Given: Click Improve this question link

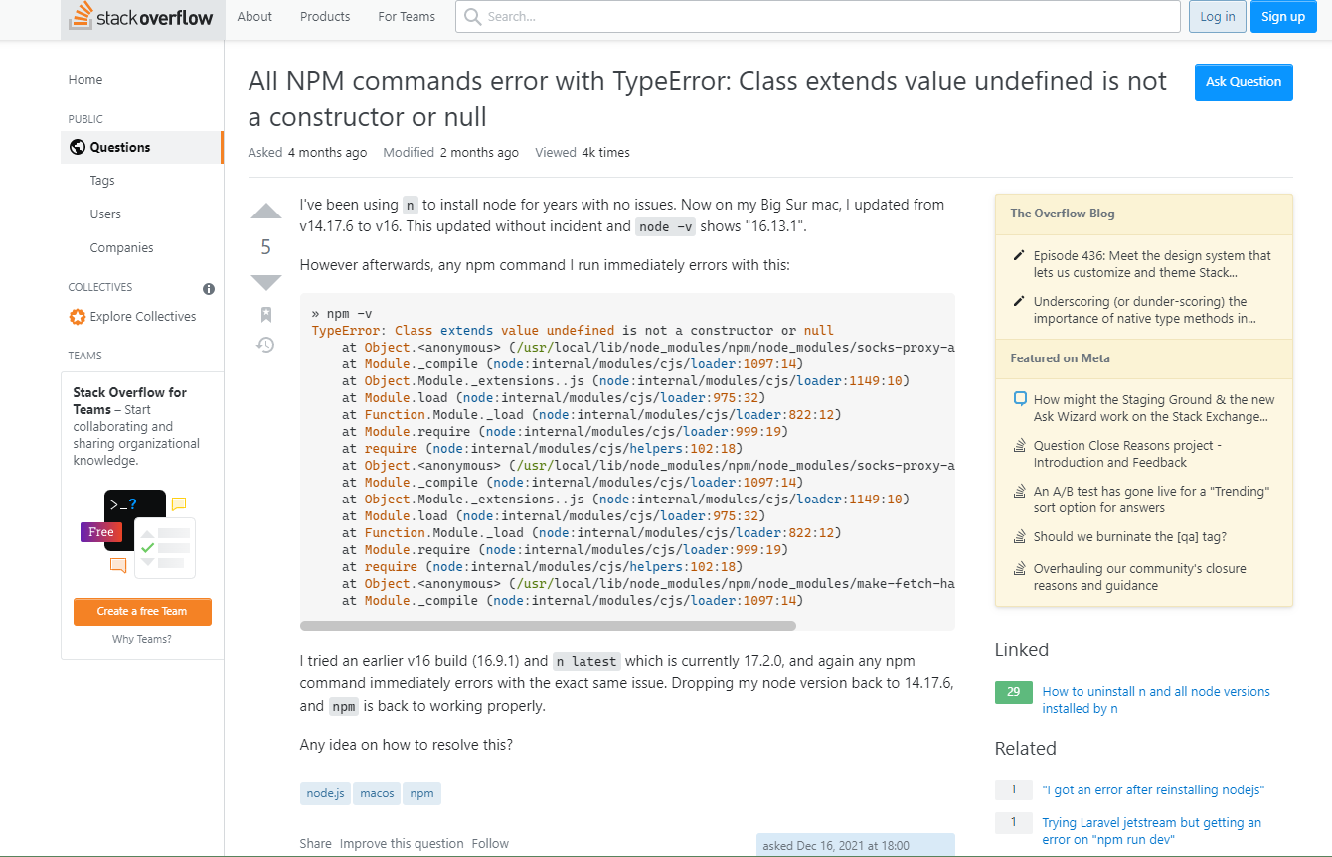Looking at the screenshot, I should [x=402, y=844].
